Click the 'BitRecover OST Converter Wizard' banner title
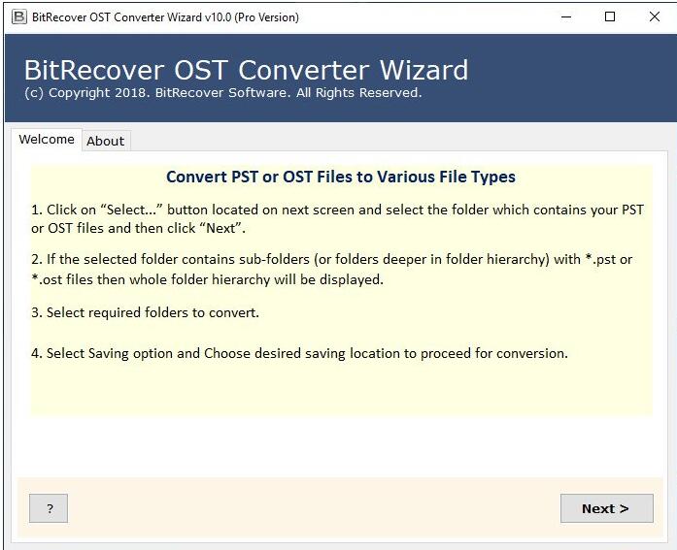 [x=246, y=70]
